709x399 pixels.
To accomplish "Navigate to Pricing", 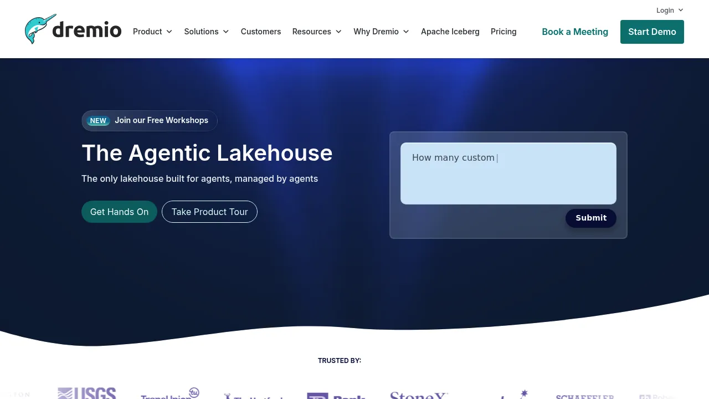I will (x=504, y=32).
